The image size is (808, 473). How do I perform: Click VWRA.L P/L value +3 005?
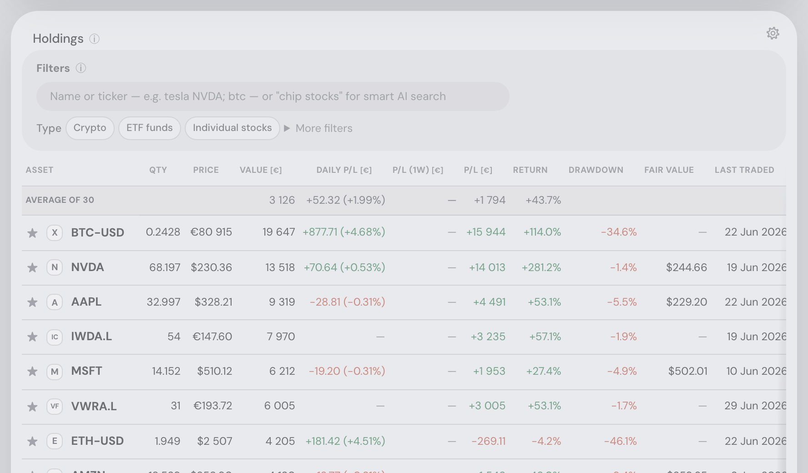coord(487,406)
